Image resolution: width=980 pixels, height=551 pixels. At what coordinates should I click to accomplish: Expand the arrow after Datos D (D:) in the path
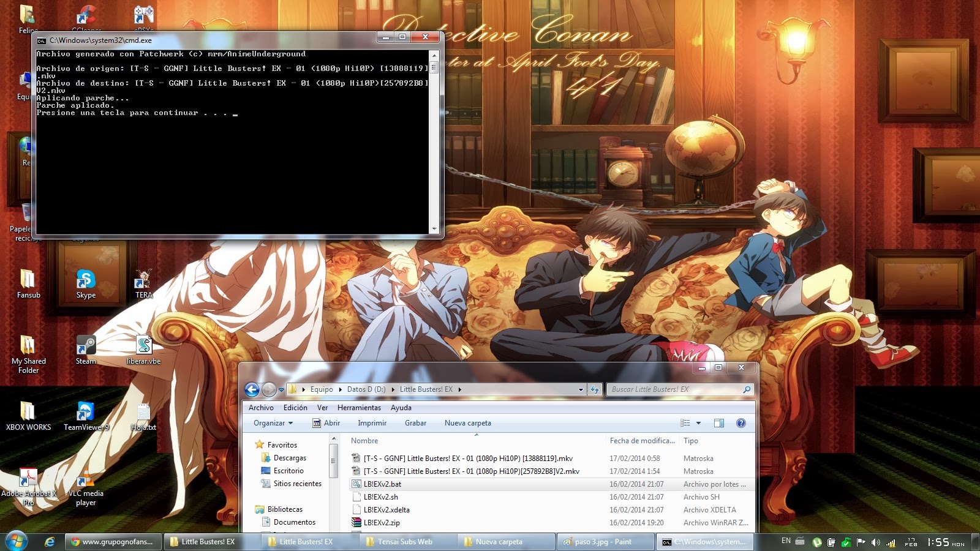pos(393,389)
